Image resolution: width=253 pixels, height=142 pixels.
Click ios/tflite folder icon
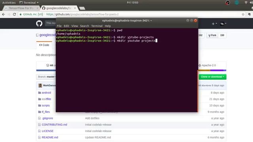coord(40,99)
